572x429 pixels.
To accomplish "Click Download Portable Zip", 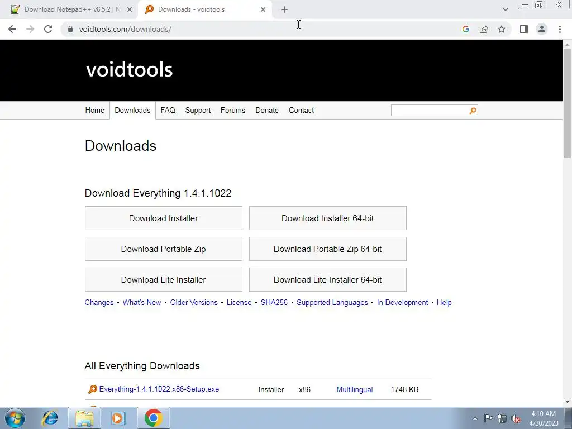I will [x=164, y=249].
